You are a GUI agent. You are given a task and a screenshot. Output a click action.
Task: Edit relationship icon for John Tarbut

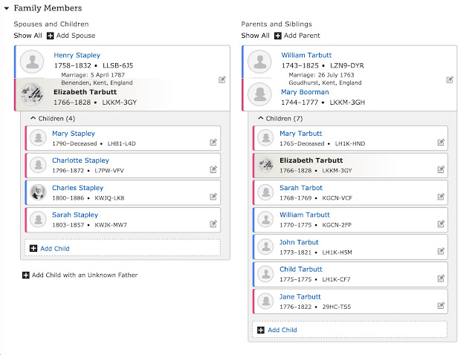click(441, 251)
